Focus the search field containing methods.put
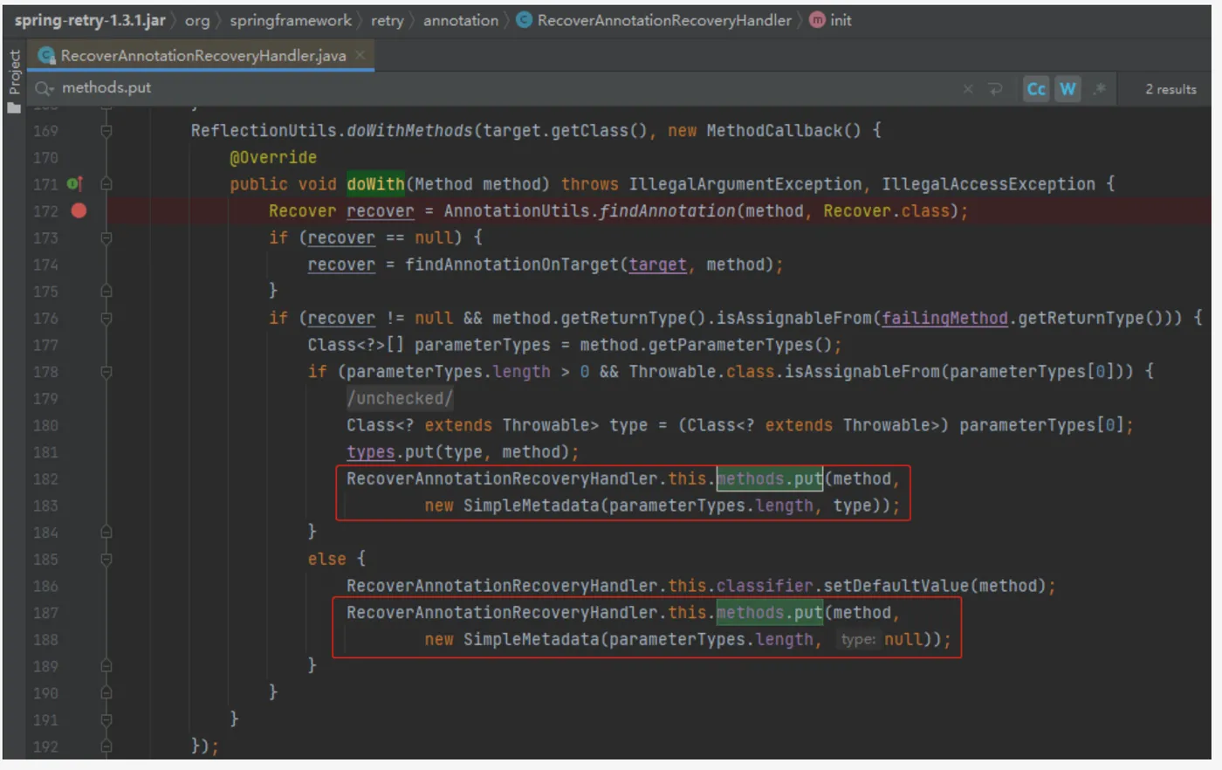This screenshot has width=1222, height=770. [506, 88]
